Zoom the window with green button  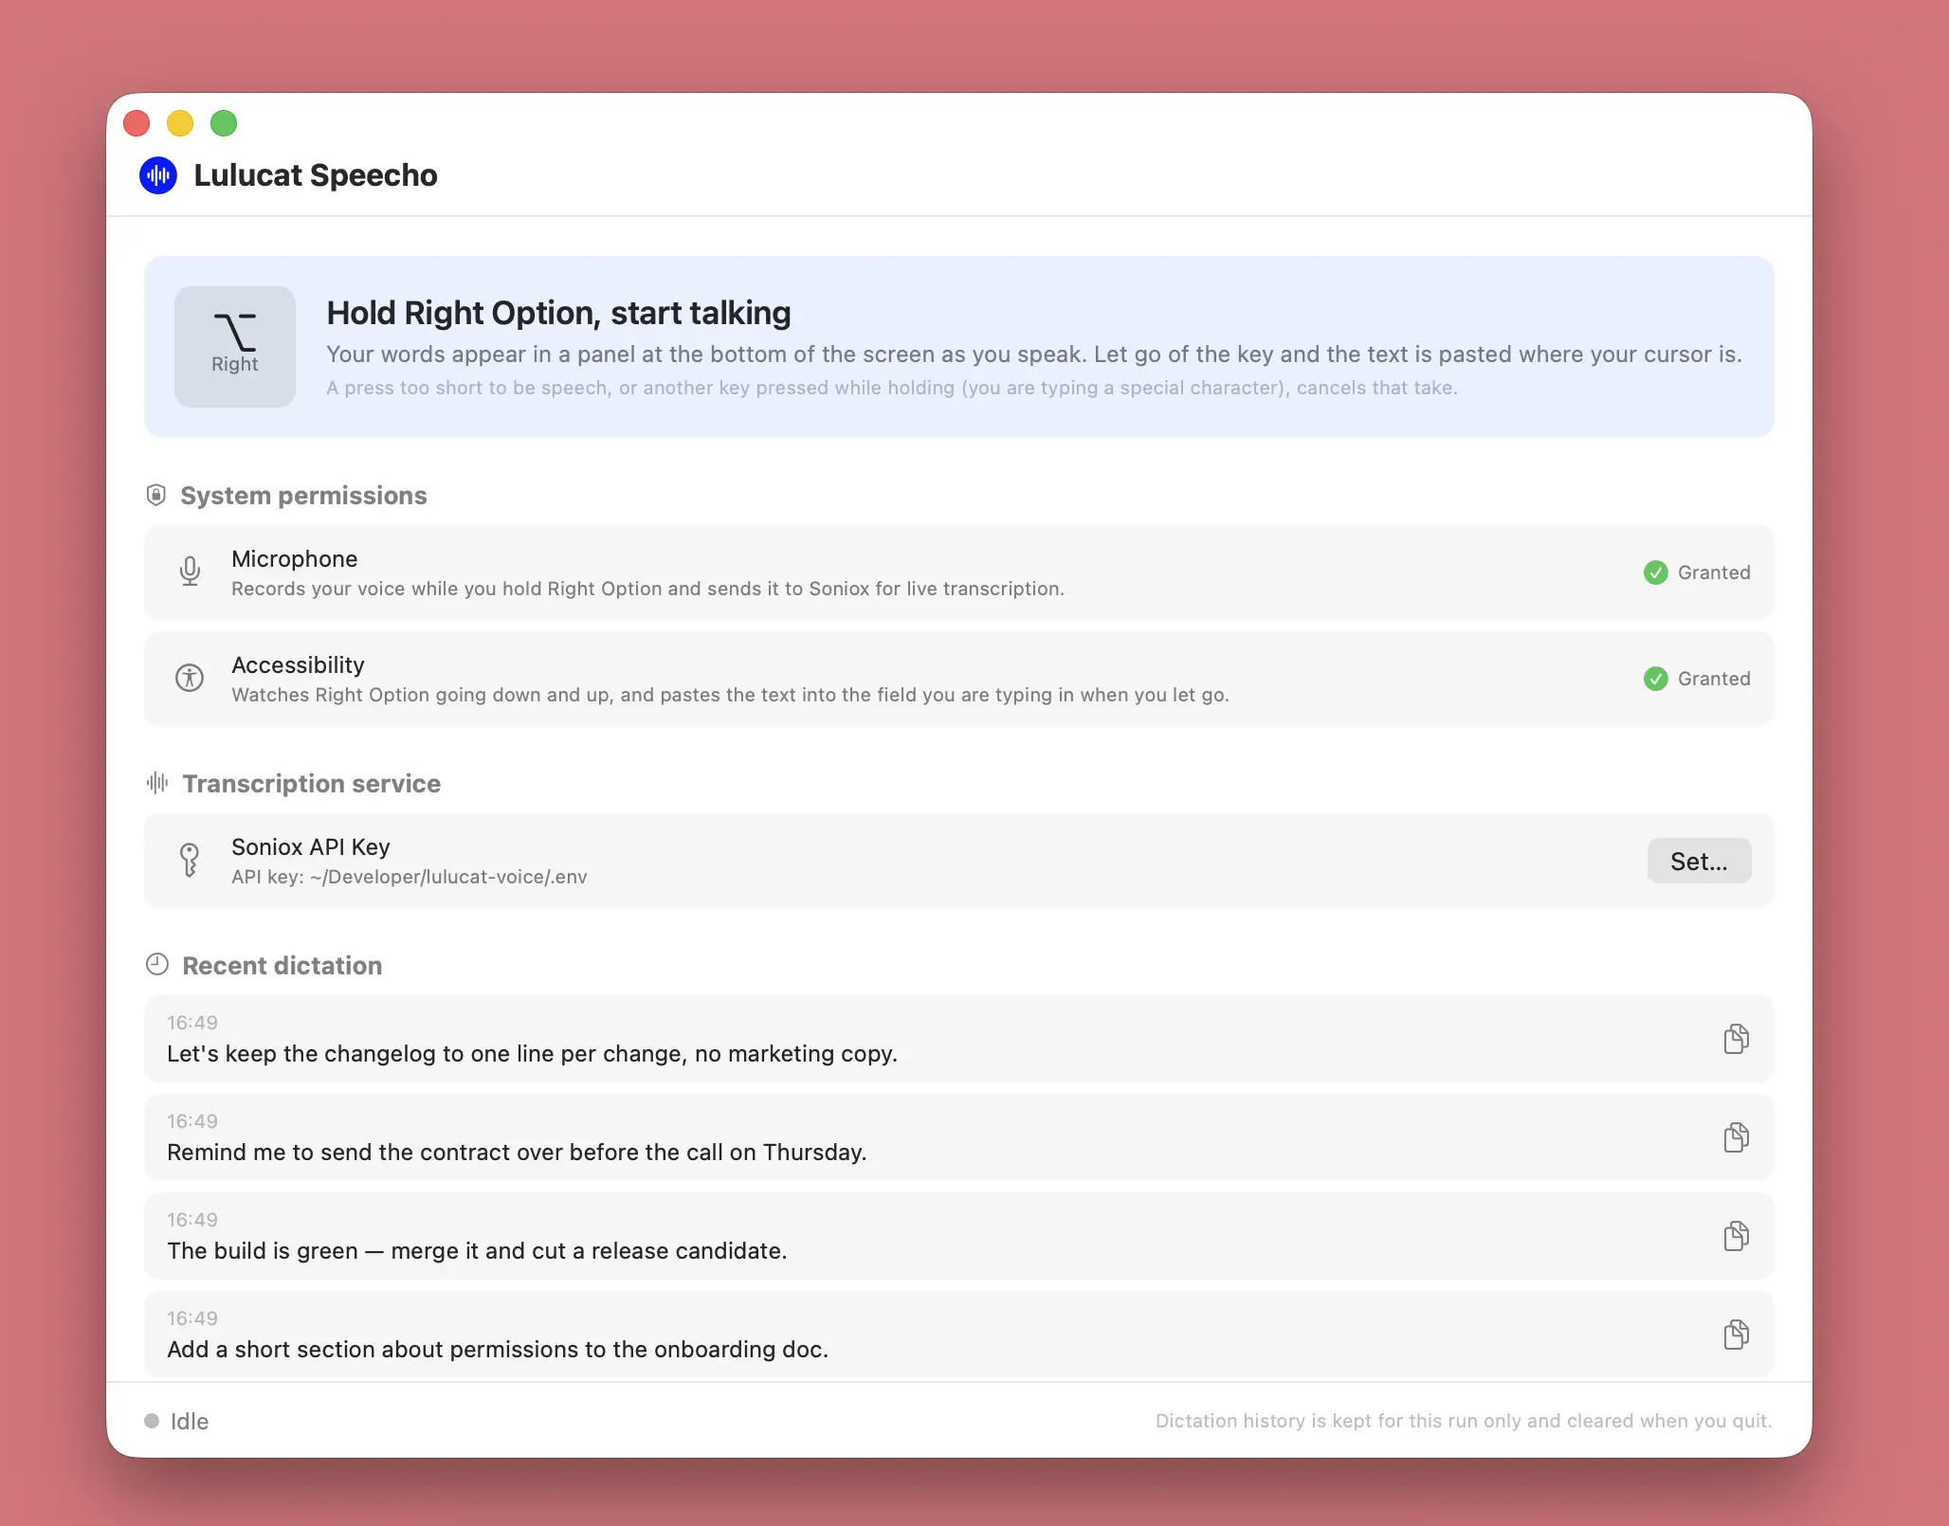pos(224,123)
